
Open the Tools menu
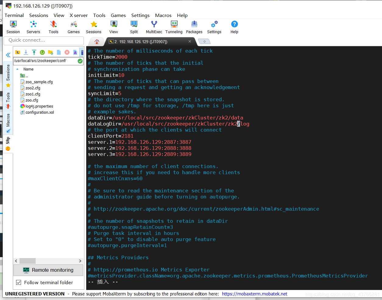99,15
